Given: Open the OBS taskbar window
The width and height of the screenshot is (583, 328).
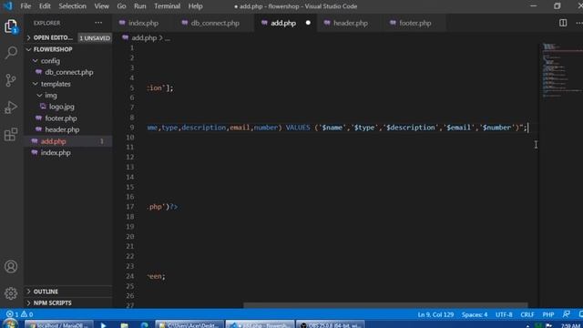Looking at the screenshot, I should pos(330,324).
